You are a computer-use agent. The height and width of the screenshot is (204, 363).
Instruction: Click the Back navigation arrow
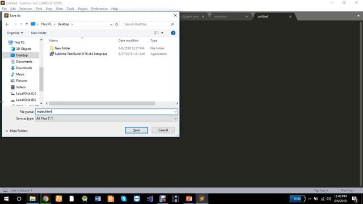[7, 24]
